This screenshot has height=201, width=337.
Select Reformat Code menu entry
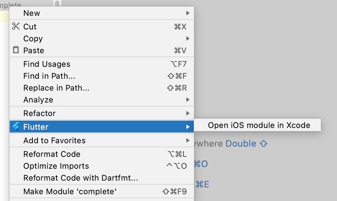102,154
